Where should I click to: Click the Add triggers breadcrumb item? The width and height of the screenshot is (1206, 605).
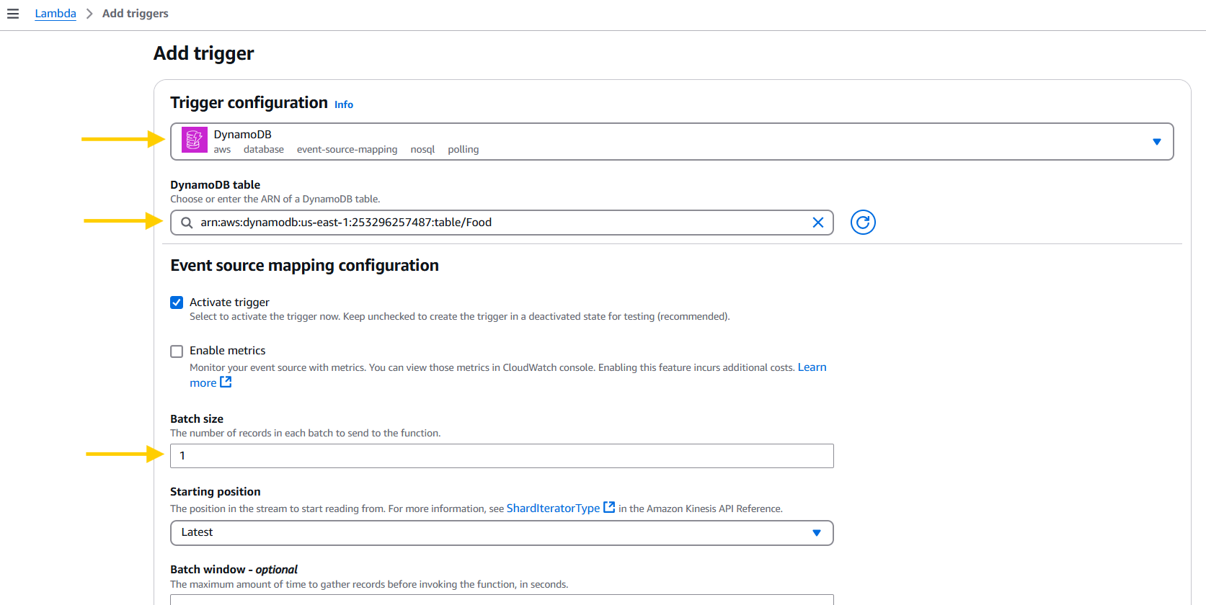coord(136,14)
